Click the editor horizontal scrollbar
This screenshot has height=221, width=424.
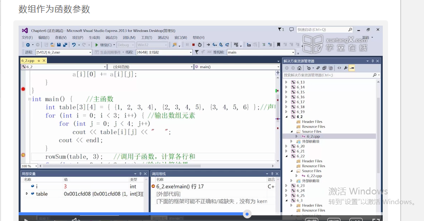[121, 166]
